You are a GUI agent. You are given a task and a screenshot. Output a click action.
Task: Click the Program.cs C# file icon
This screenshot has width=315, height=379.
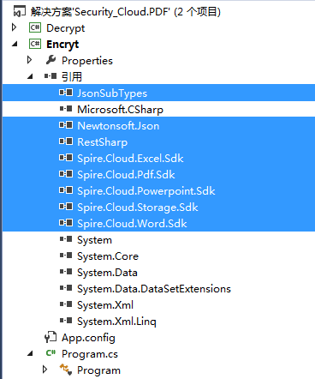[x=51, y=353]
